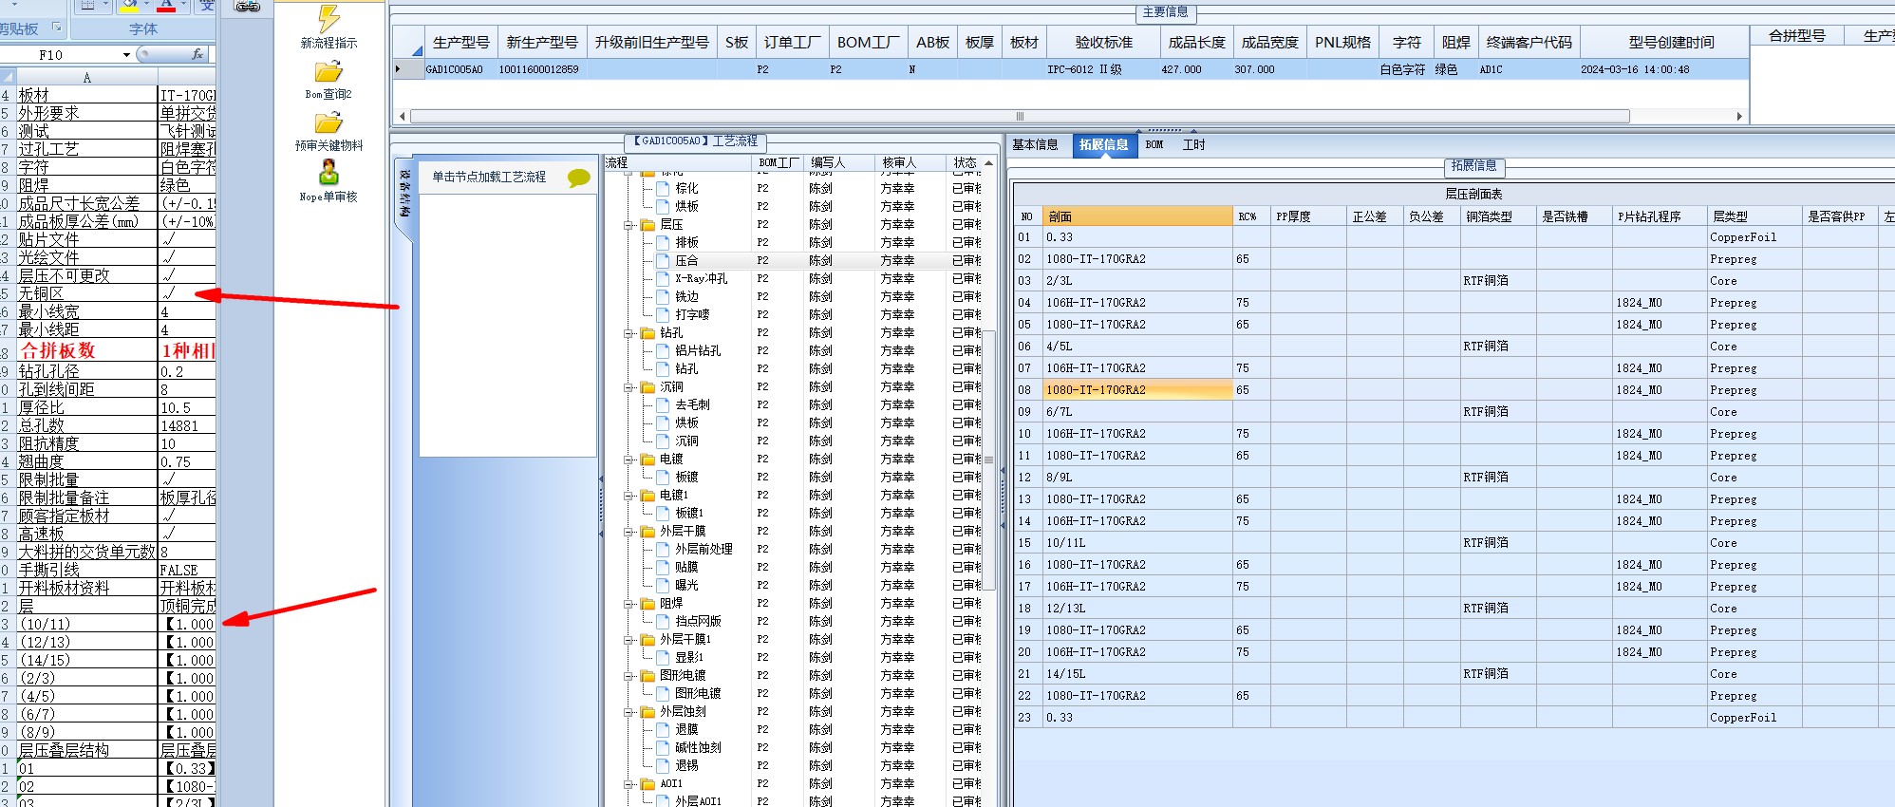The image size is (1895, 807).
Task: Click the 沉铜 folder icon in the process tree
Action: pyautogui.click(x=648, y=387)
